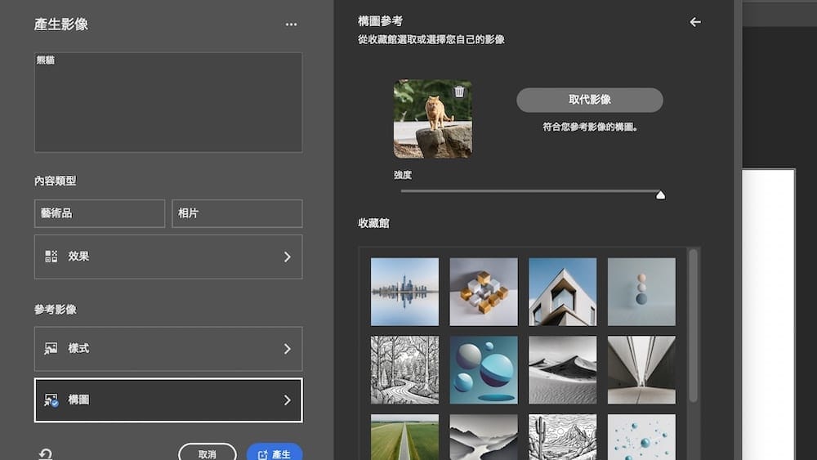Click the 樣式 reference image icon
The width and height of the screenshot is (817, 460).
pos(51,349)
